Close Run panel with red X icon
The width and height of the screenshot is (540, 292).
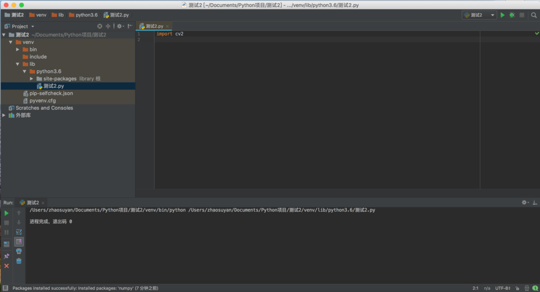6,266
